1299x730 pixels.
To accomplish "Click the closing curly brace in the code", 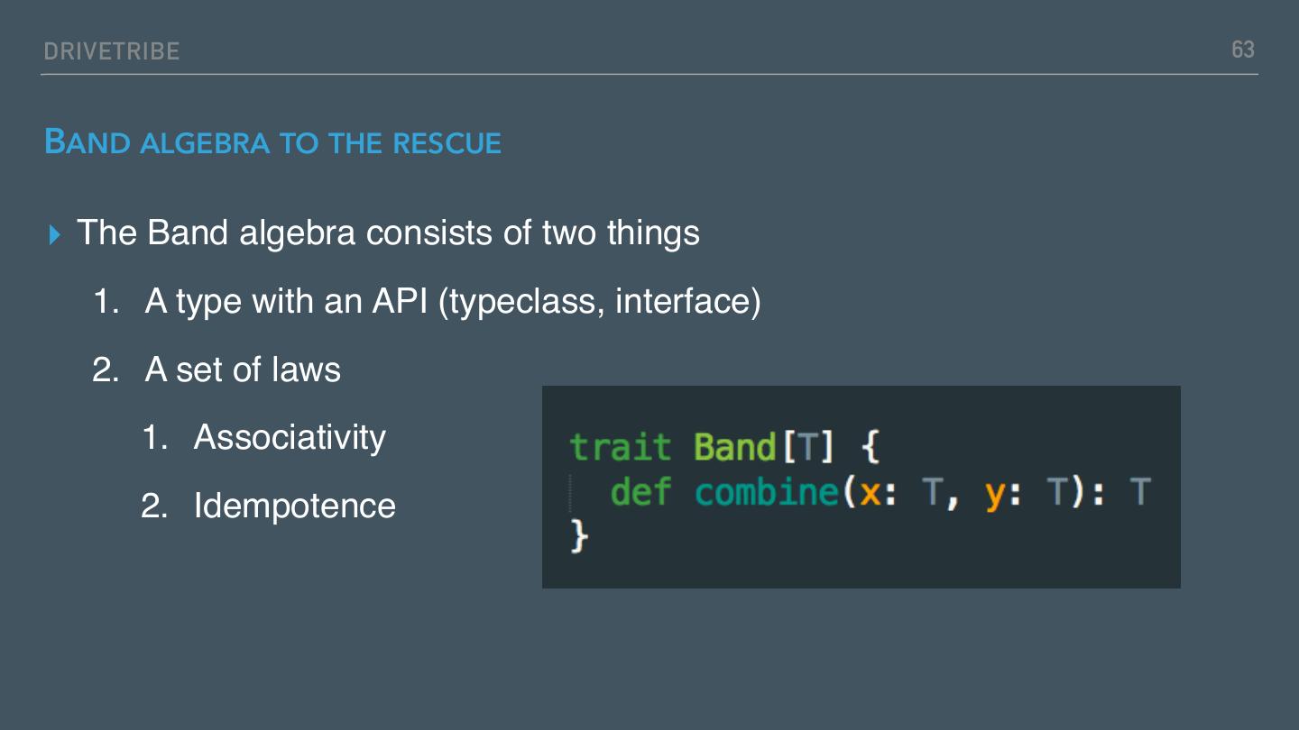I will click(579, 536).
